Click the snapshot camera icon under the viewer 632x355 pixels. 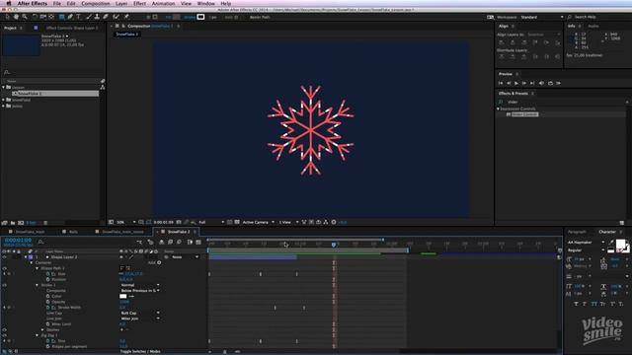[179, 222]
